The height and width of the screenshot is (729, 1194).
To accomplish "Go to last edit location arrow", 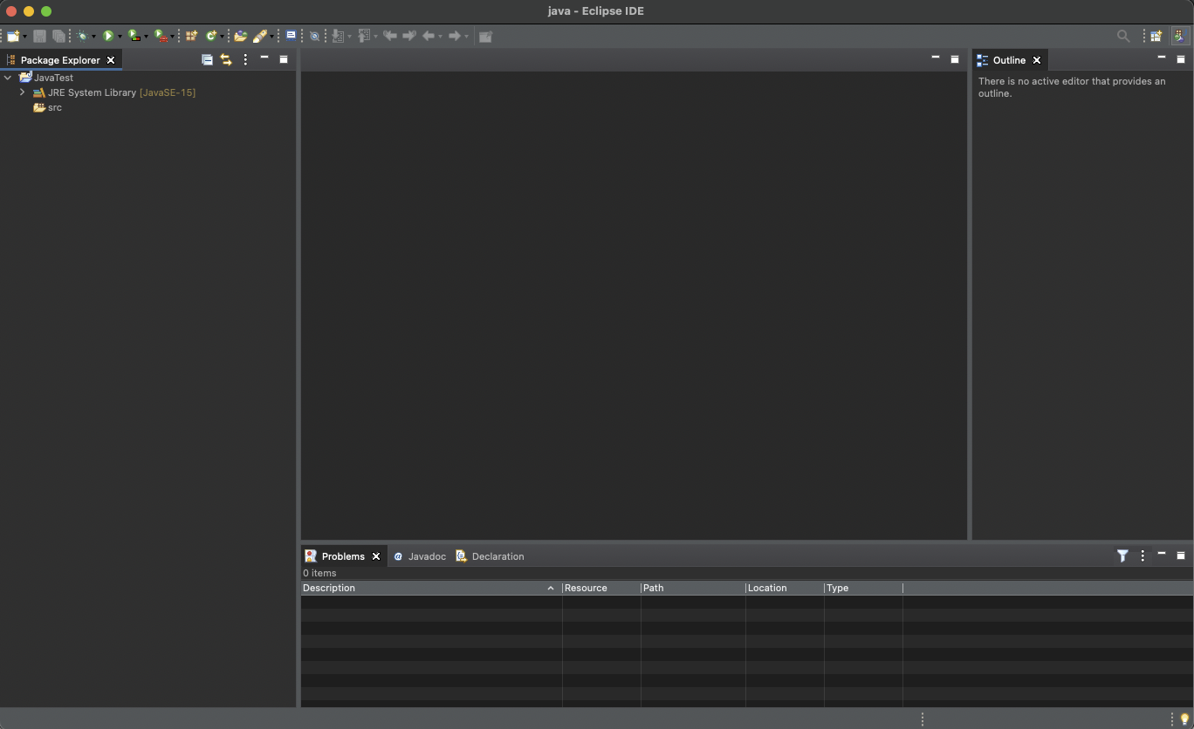I will pyautogui.click(x=390, y=36).
